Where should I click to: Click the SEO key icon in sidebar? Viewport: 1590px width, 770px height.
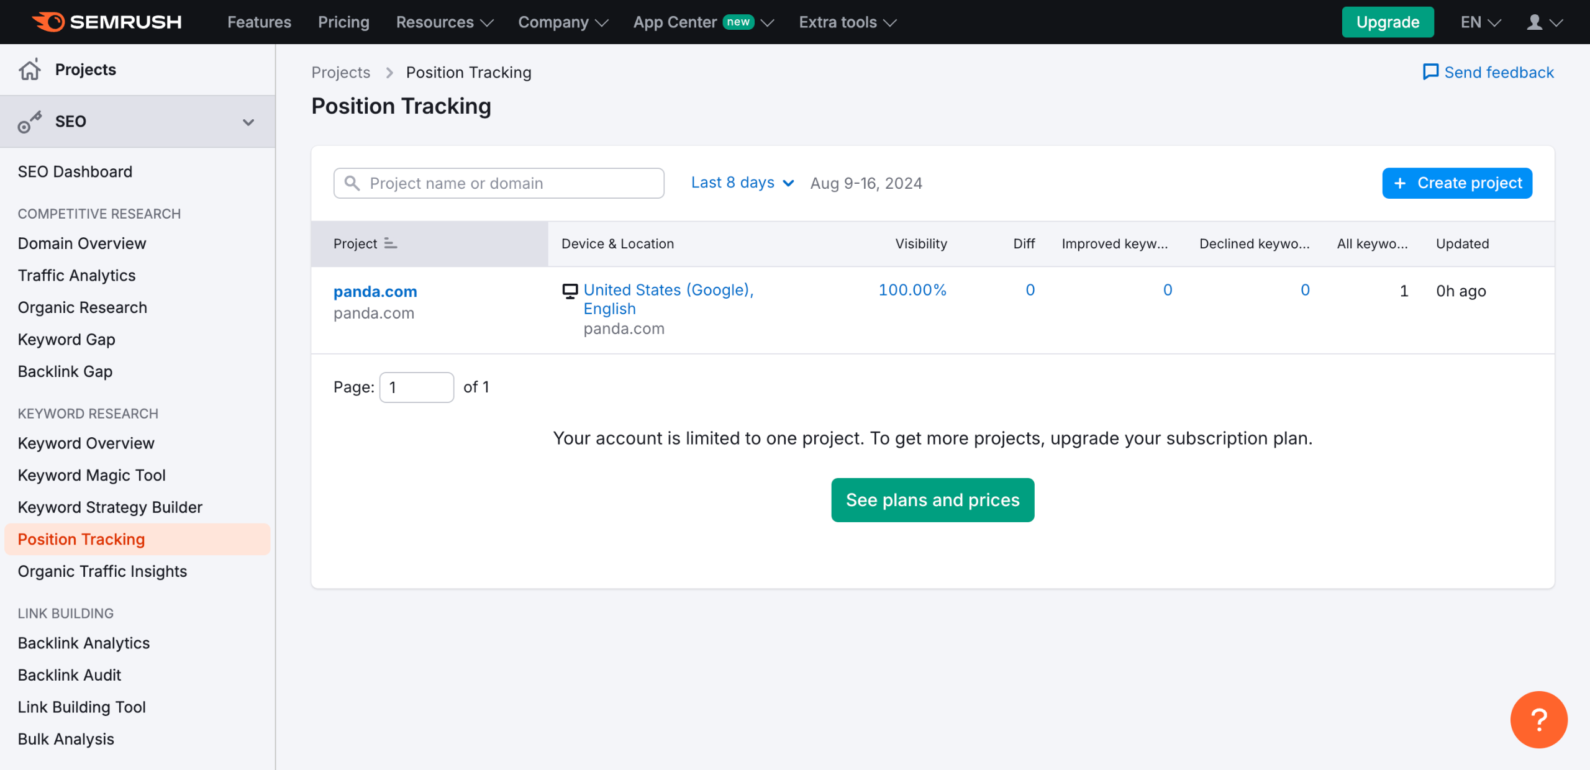click(x=29, y=122)
